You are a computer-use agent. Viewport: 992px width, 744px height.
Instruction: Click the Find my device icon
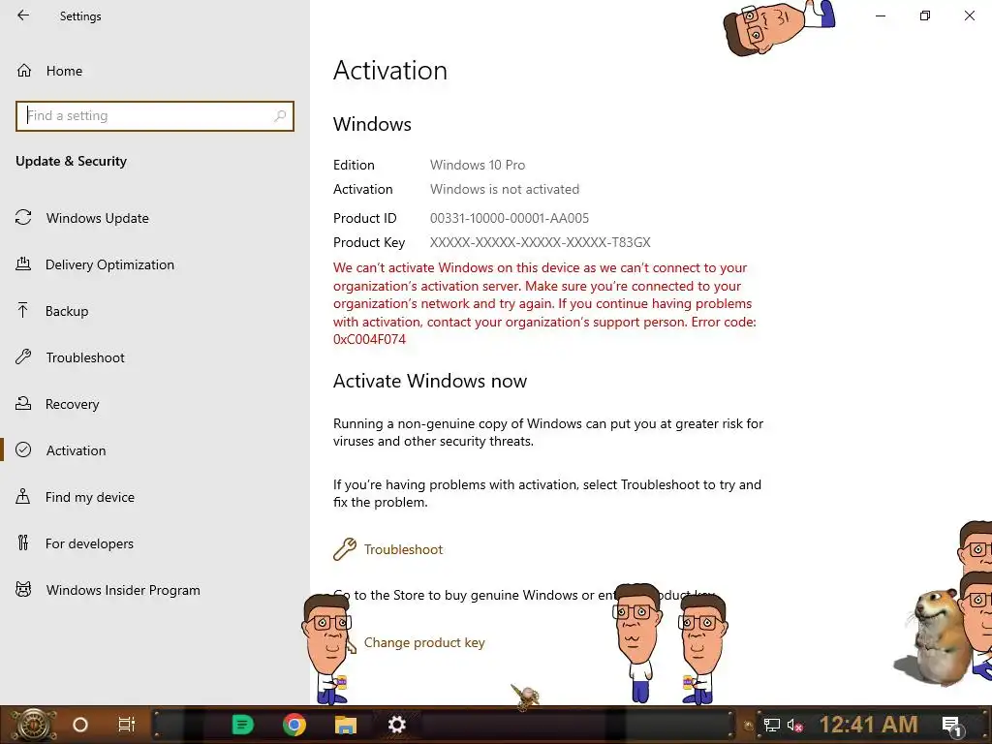[x=23, y=496]
